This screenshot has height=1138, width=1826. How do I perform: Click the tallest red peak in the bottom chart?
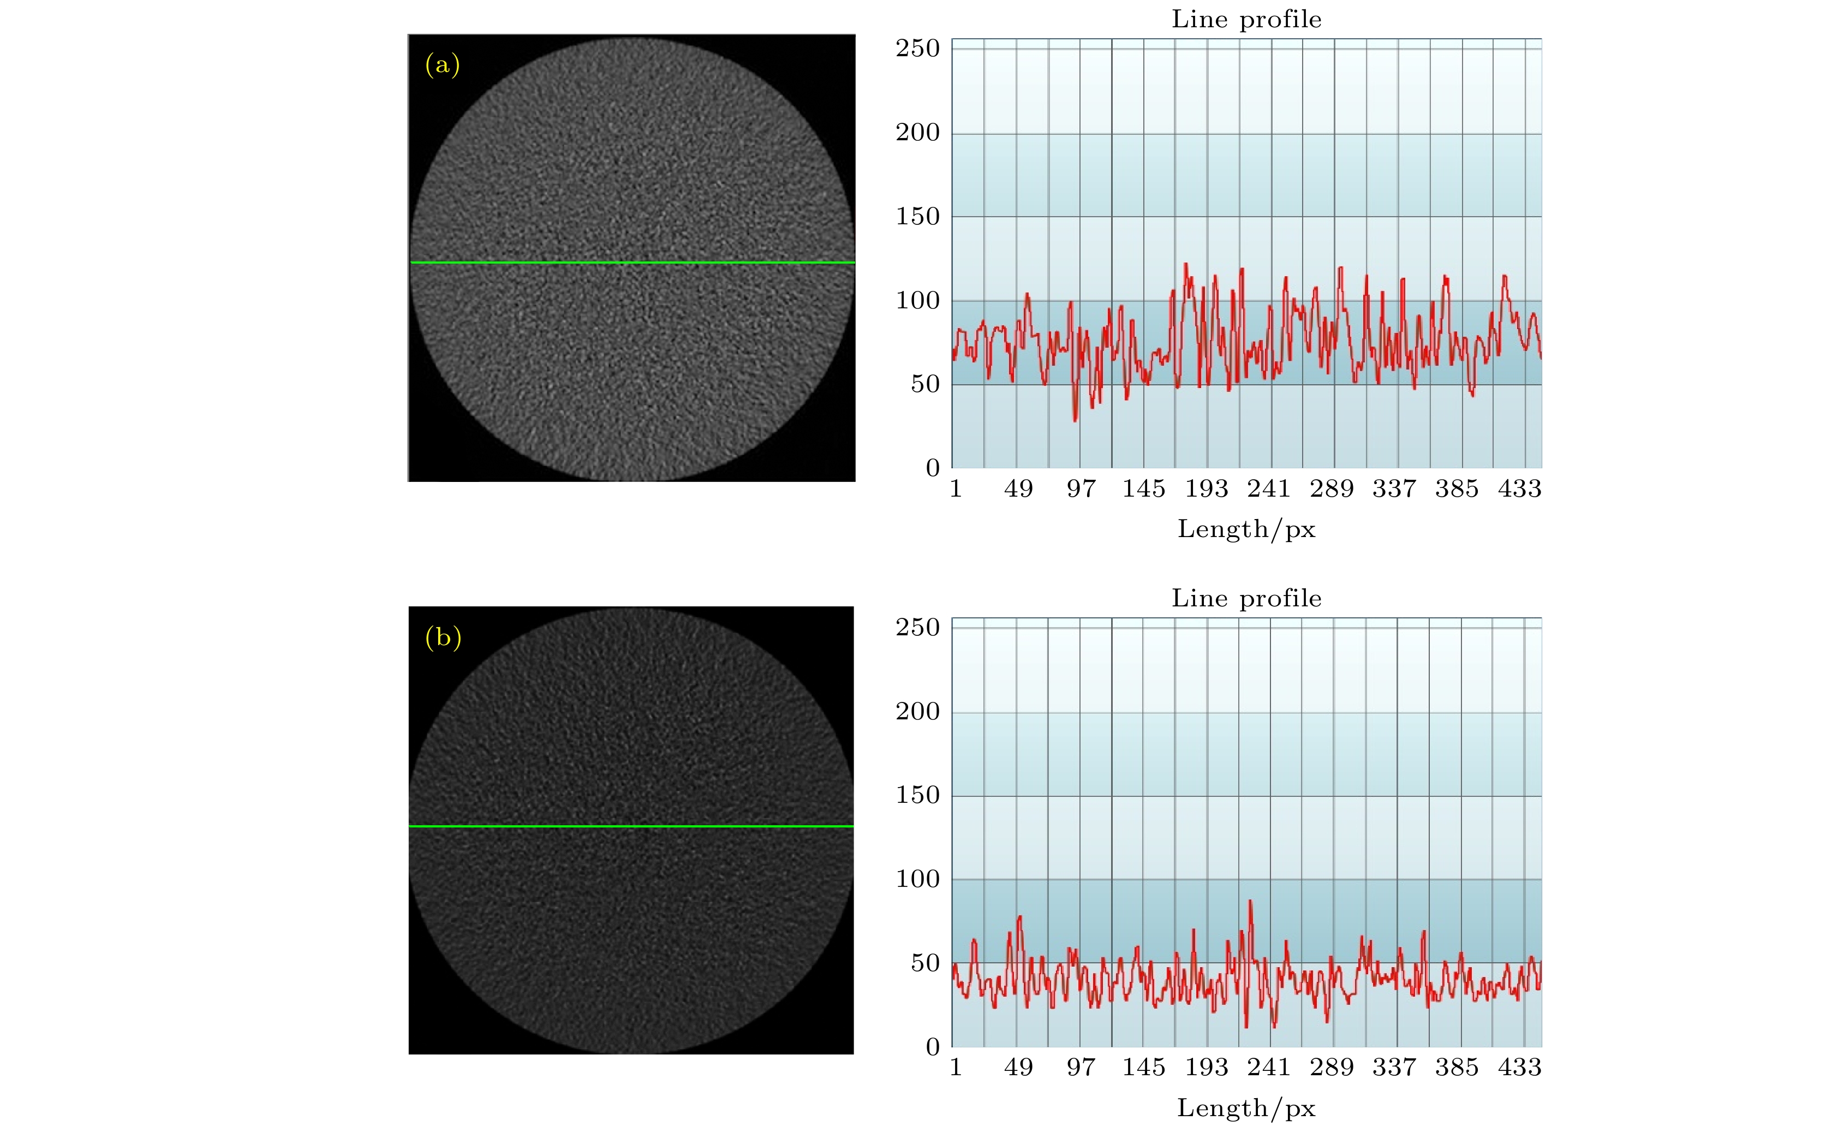[1250, 902]
